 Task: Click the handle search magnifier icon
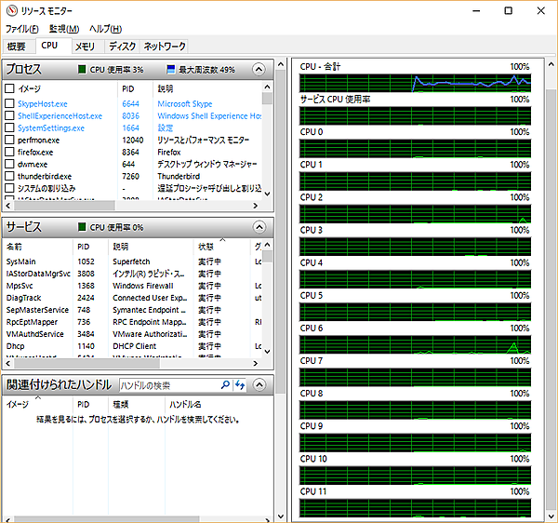[225, 384]
